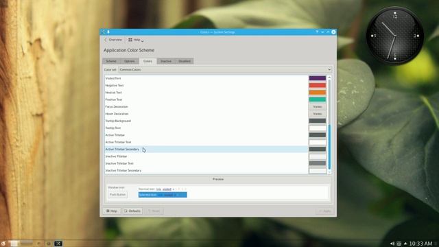Pick the Neutral Text orange swatch
The width and height of the screenshot is (439, 247).
[x=317, y=93]
